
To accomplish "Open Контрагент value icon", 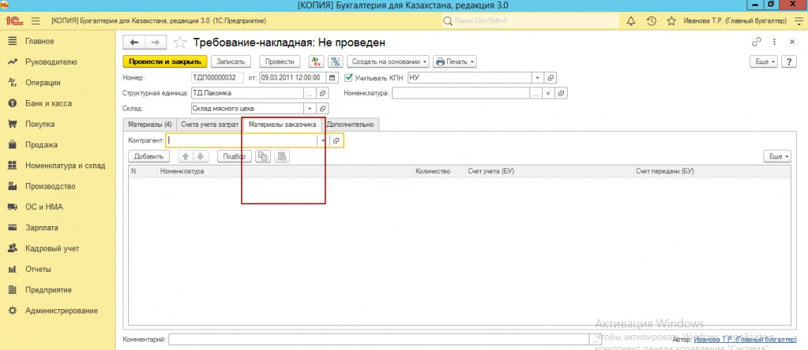I will point(336,141).
